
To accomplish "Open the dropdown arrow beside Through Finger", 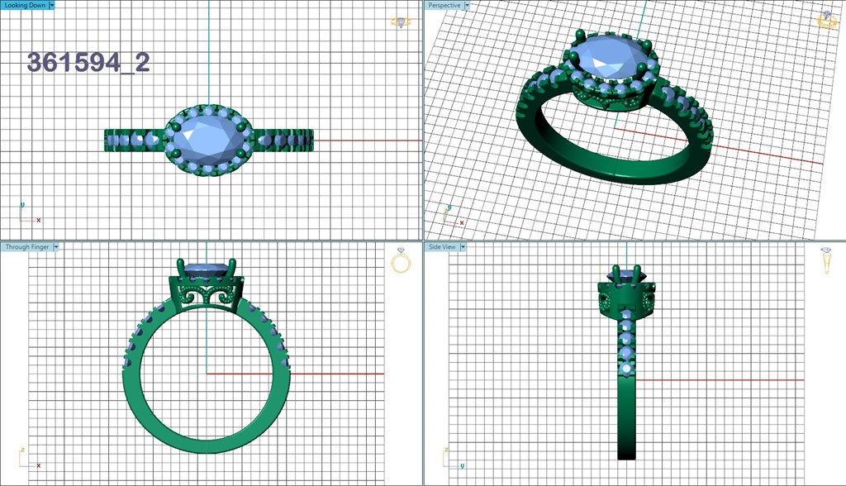I will click(56, 247).
